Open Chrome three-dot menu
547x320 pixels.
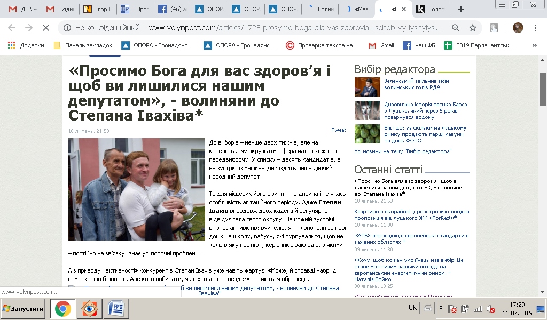point(535,28)
